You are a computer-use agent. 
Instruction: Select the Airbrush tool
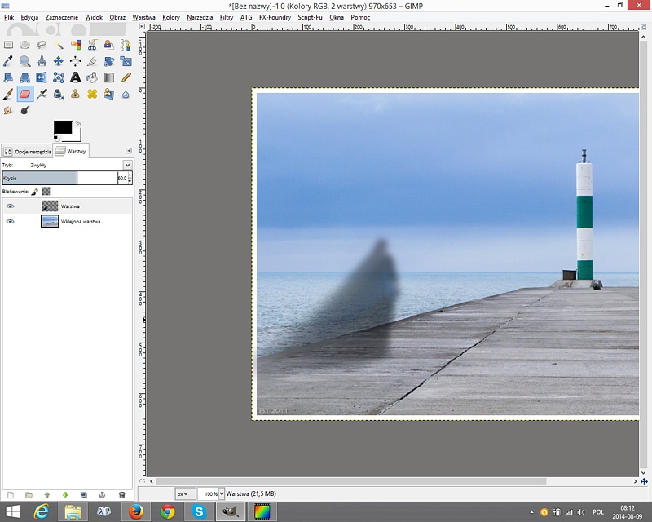click(x=42, y=94)
